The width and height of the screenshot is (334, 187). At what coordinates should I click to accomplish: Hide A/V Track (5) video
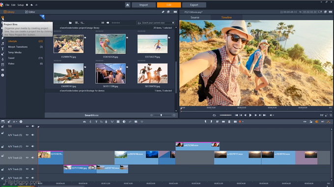coord(27,135)
